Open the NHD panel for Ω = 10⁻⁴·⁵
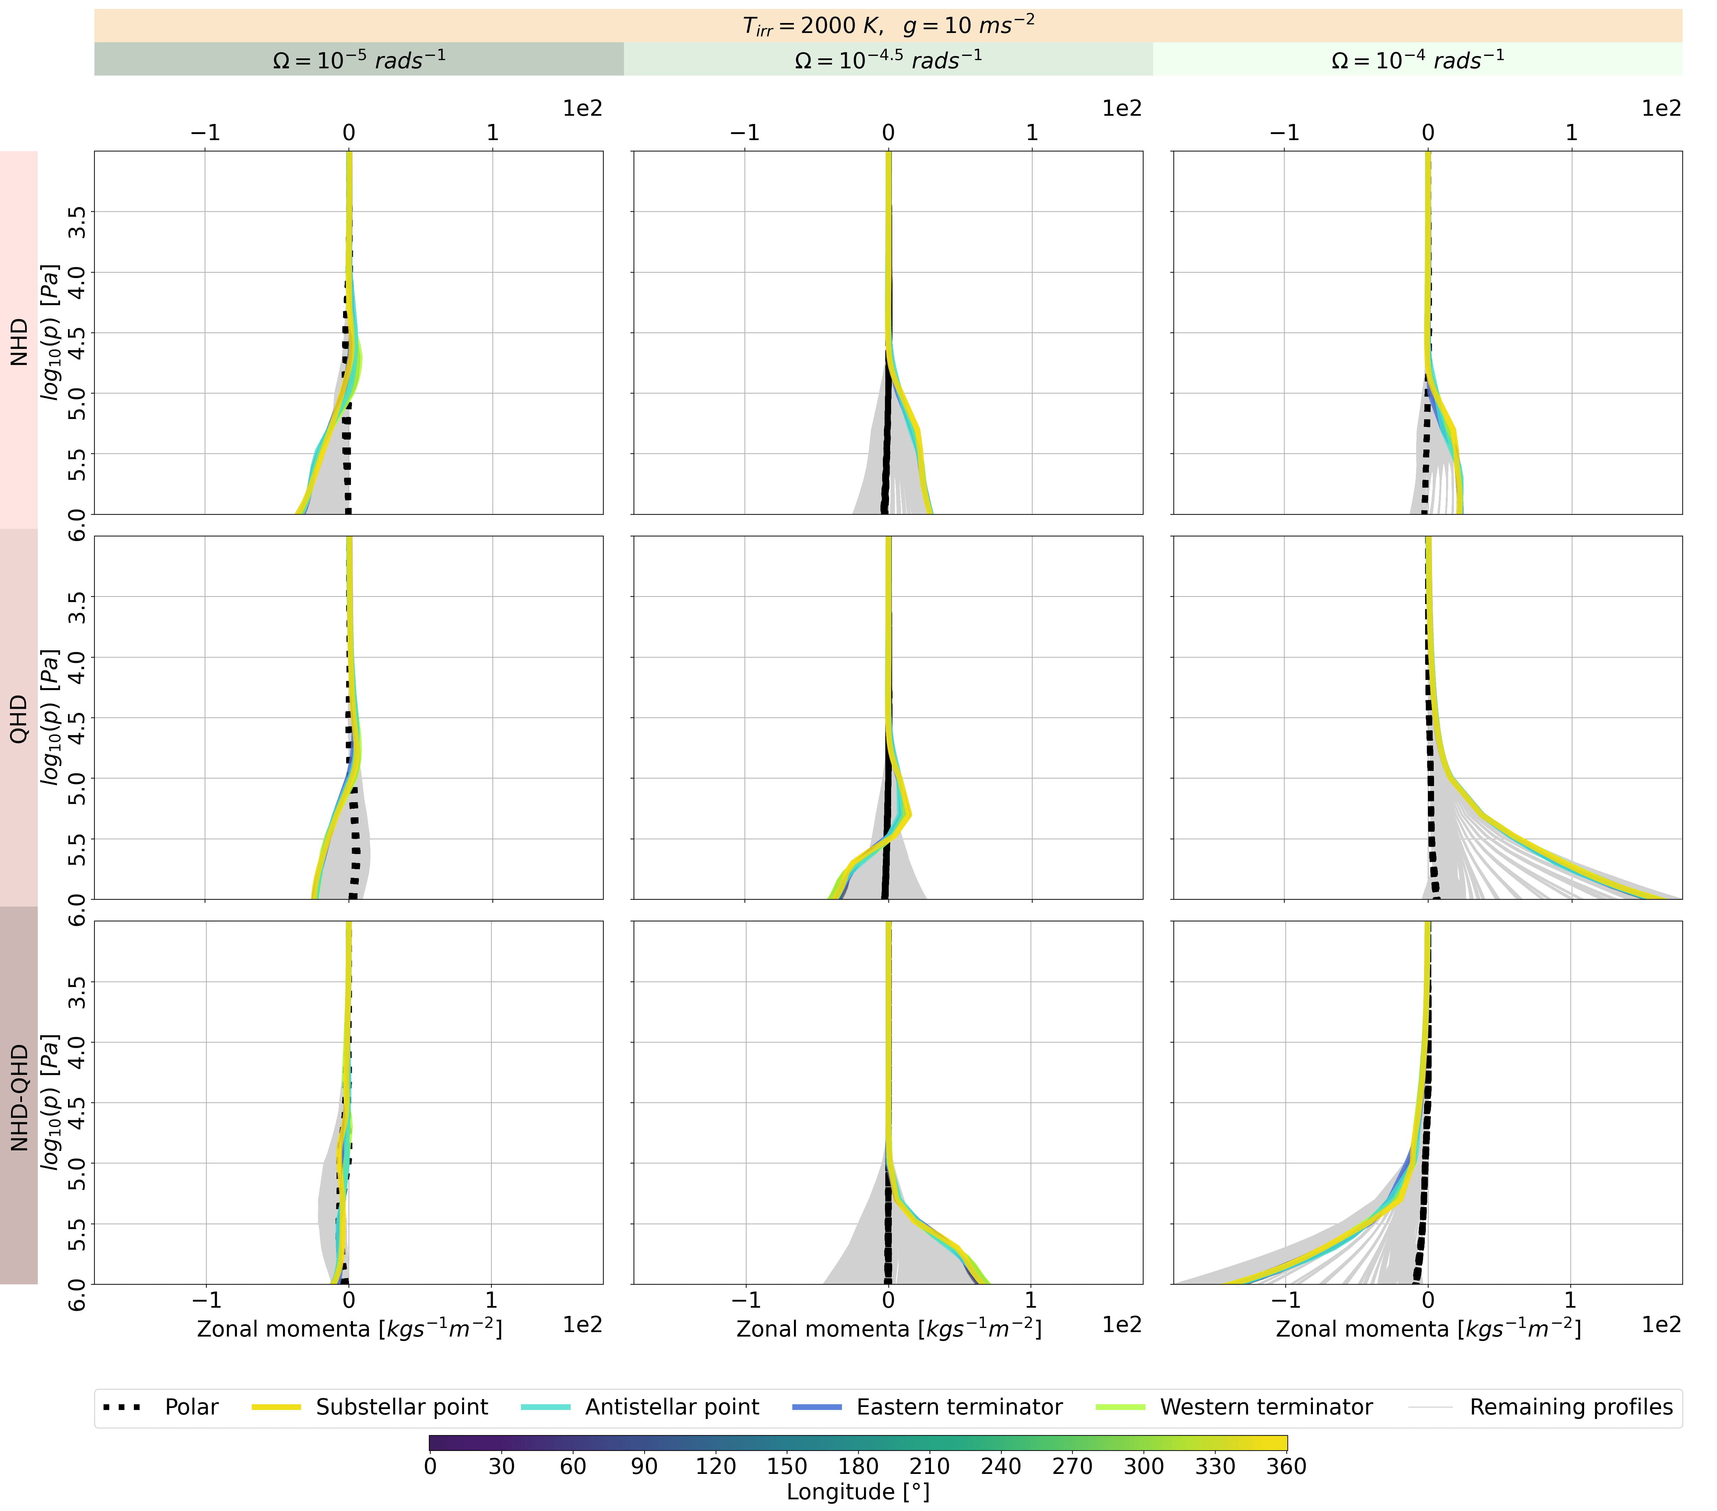This screenshot has height=1511, width=1717. click(x=888, y=333)
